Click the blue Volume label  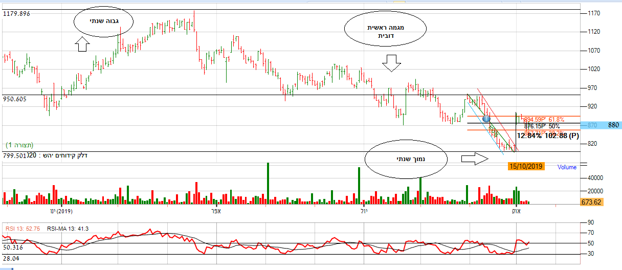click(x=567, y=167)
